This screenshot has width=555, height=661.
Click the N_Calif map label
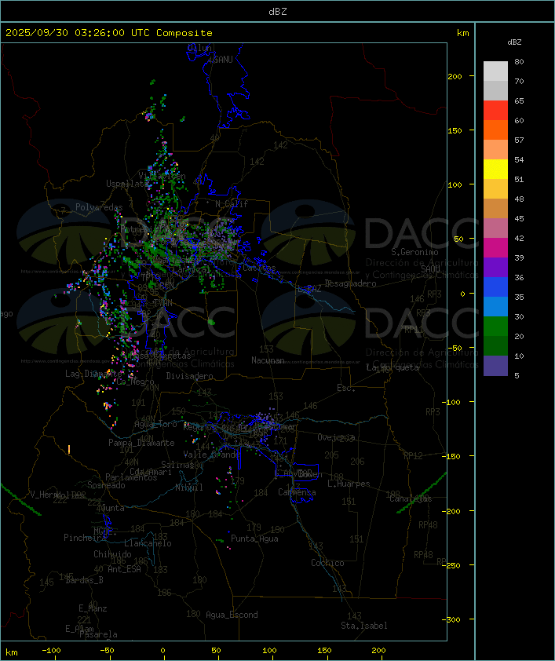[232, 204]
